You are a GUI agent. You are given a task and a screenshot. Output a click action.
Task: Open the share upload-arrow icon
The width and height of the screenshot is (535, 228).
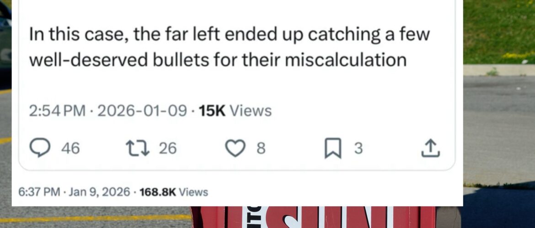click(430, 148)
